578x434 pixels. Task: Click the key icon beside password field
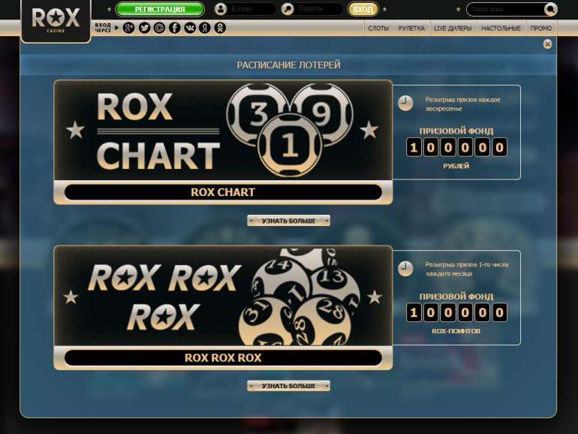287,9
